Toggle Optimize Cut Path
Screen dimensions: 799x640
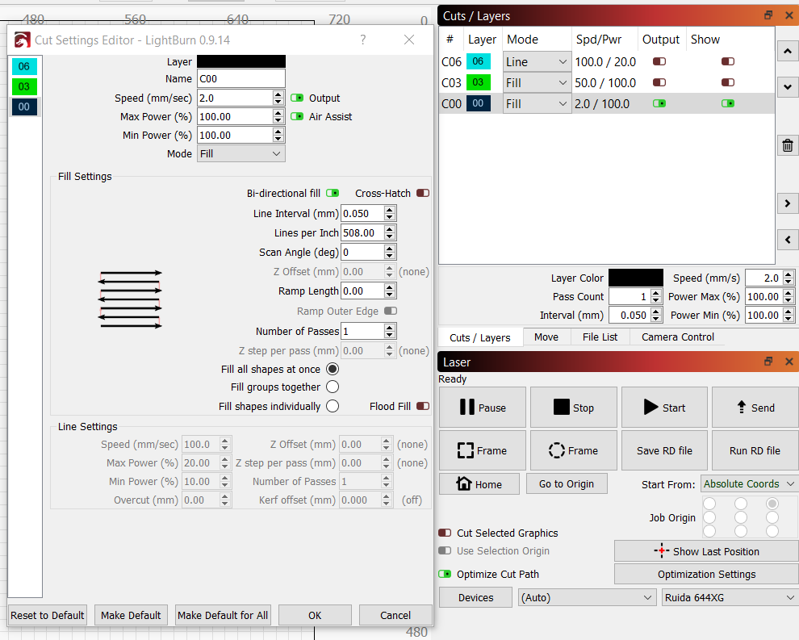(x=445, y=574)
